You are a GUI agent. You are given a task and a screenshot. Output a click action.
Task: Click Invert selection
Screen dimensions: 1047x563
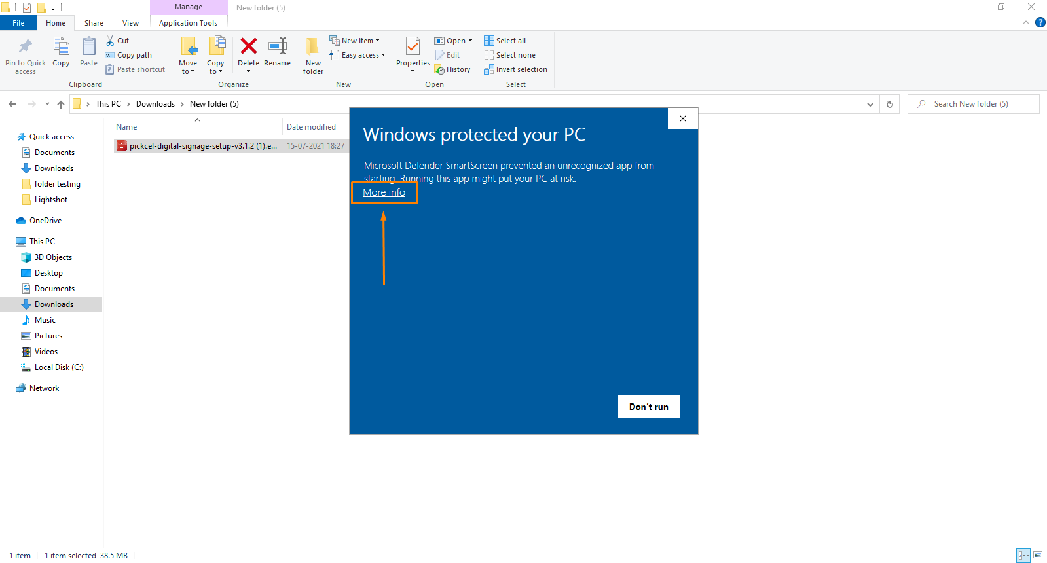tap(515, 69)
